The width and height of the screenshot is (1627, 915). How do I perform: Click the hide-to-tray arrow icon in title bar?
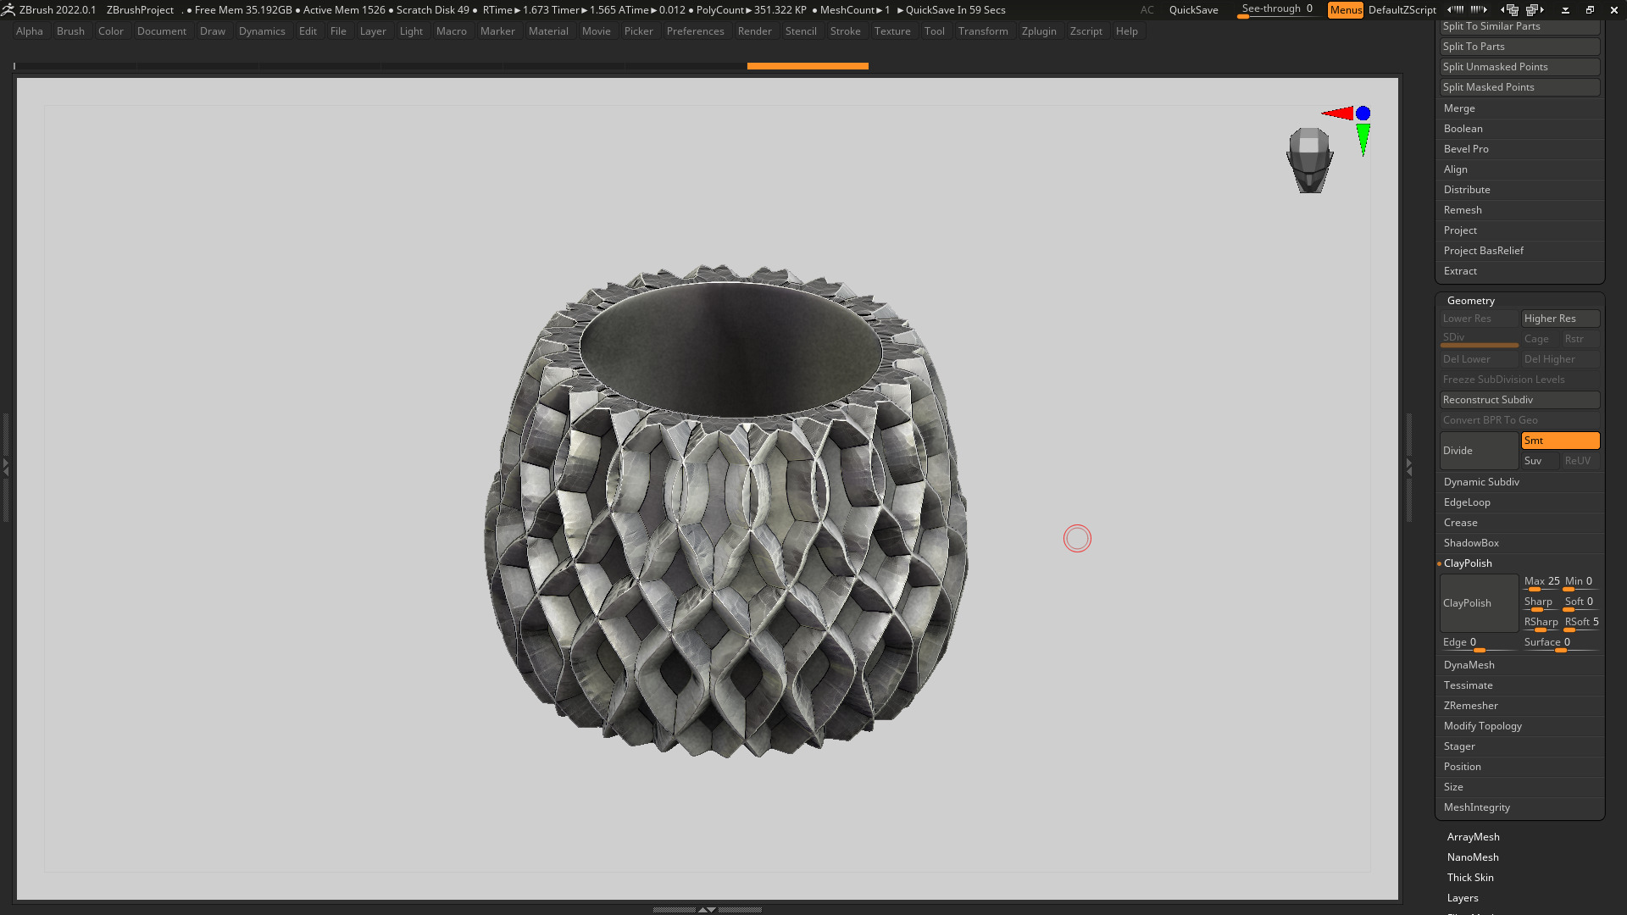coord(1565,10)
